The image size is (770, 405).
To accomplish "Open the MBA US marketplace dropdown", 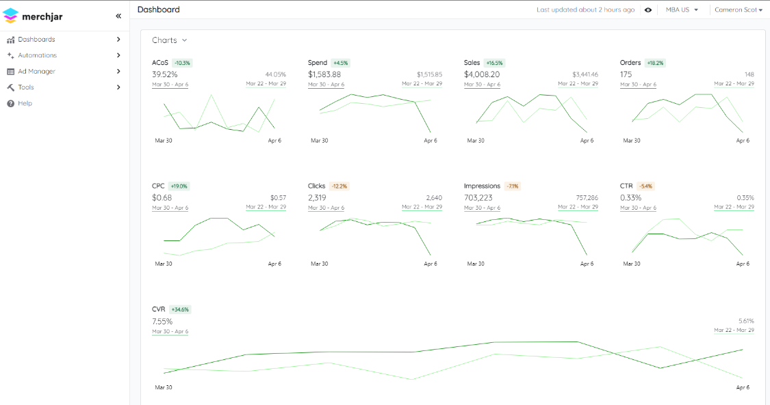I will (682, 10).
